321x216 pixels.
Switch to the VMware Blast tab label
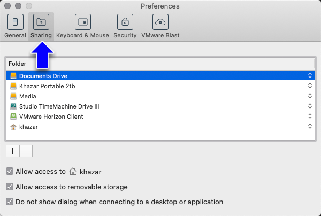[160, 35]
